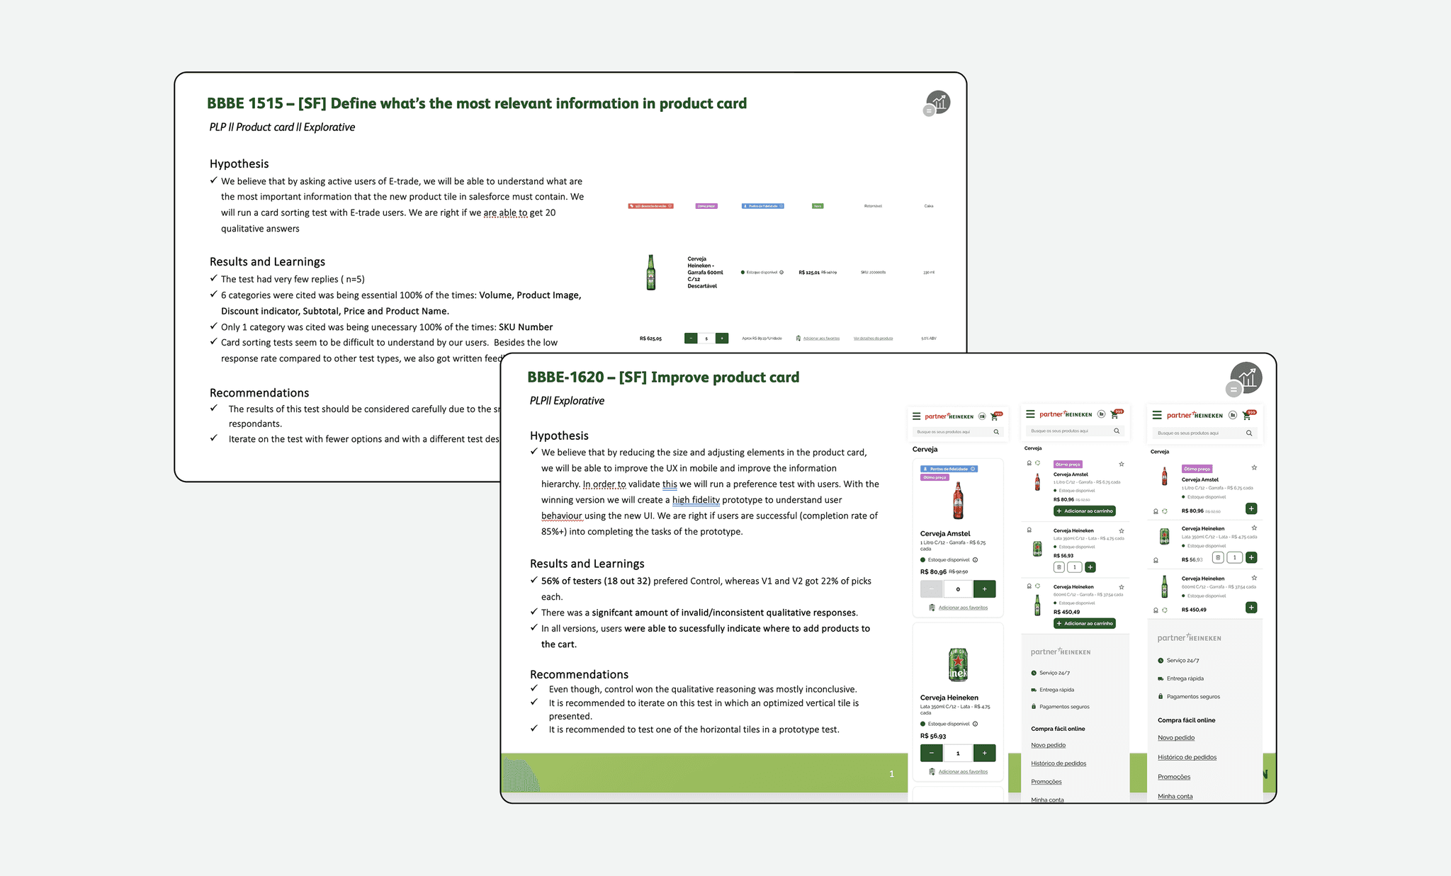Viewport: 1451px width, 876px height.
Task: Increase quantity on the BBBE 1515 slide stepper
Action: click(722, 339)
